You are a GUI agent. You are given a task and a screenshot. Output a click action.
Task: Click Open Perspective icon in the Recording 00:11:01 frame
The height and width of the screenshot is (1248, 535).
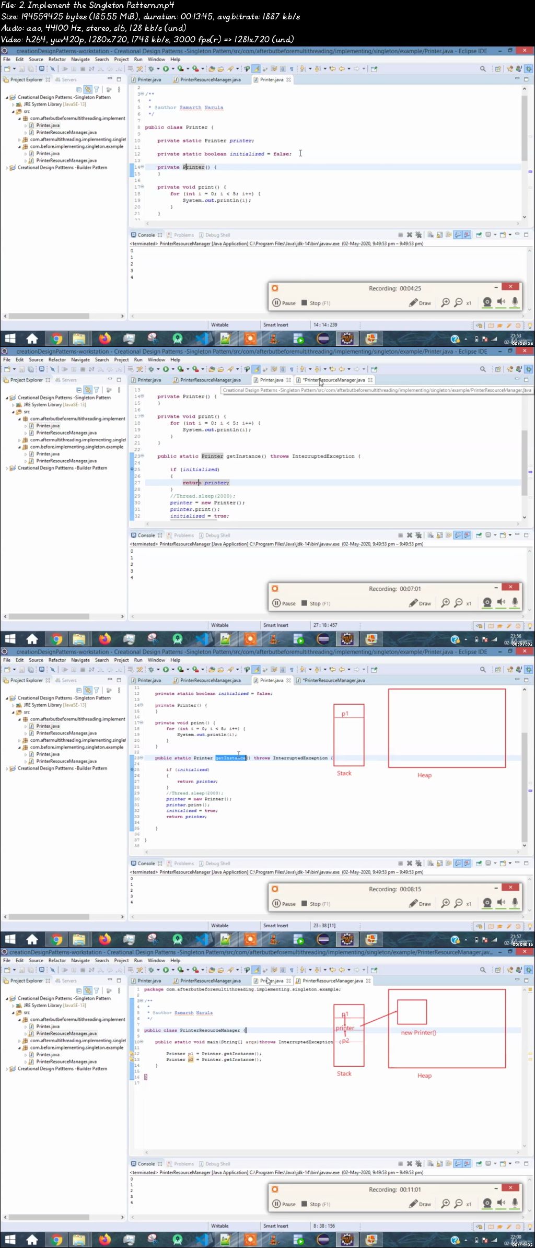[x=498, y=970]
